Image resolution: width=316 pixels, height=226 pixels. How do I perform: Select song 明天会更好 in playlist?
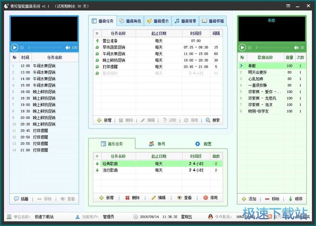257,72
